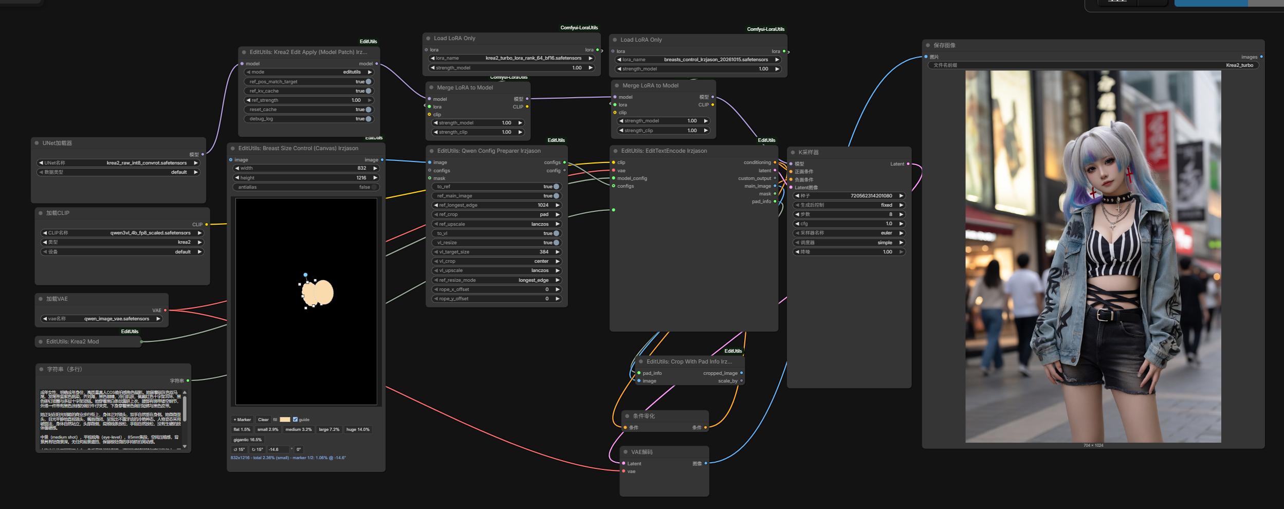Collapse 条件零化 node via header dot
1284x509 pixels.
[x=628, y=416]
